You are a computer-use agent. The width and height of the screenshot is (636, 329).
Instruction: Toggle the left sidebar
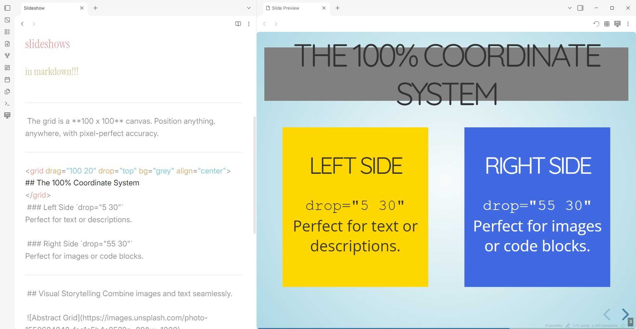pyautogui.click(x=7, y=8)
